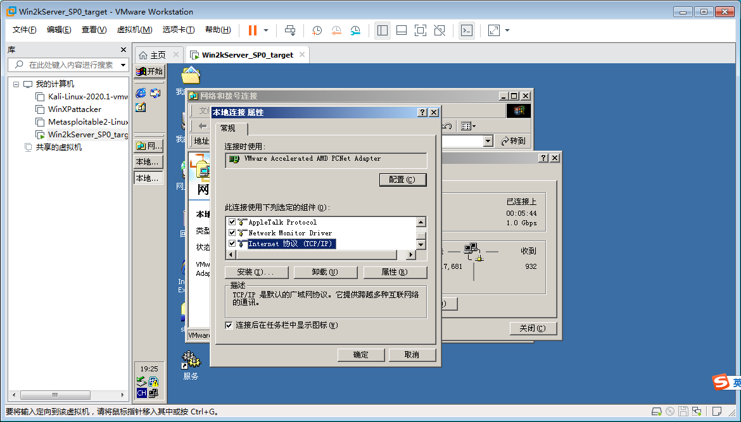Pause the virtual machine with orange button
The image size is (741, 422).
(x=253, y=30)
